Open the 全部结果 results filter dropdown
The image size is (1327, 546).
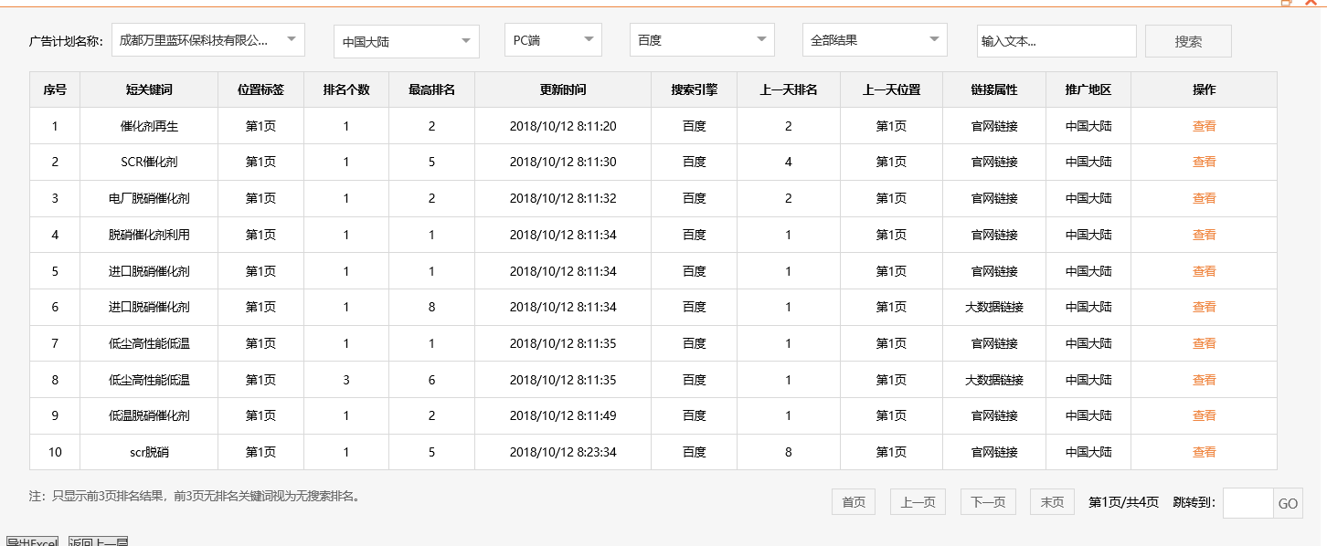coord(873,39)
